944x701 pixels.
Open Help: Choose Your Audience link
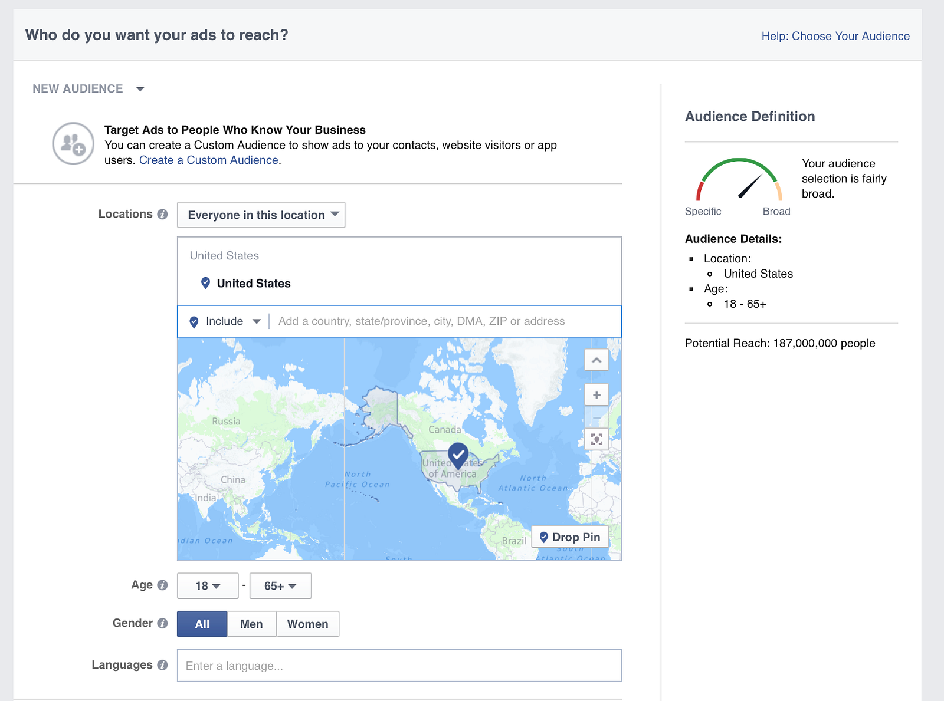coord(835,36)
